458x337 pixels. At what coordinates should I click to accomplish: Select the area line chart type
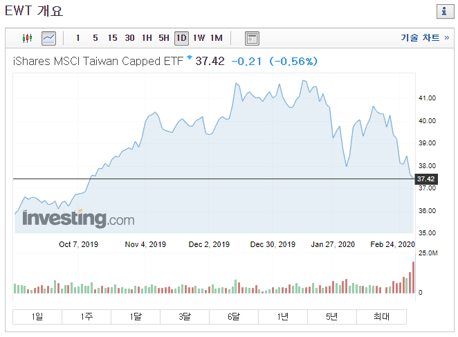49,38
